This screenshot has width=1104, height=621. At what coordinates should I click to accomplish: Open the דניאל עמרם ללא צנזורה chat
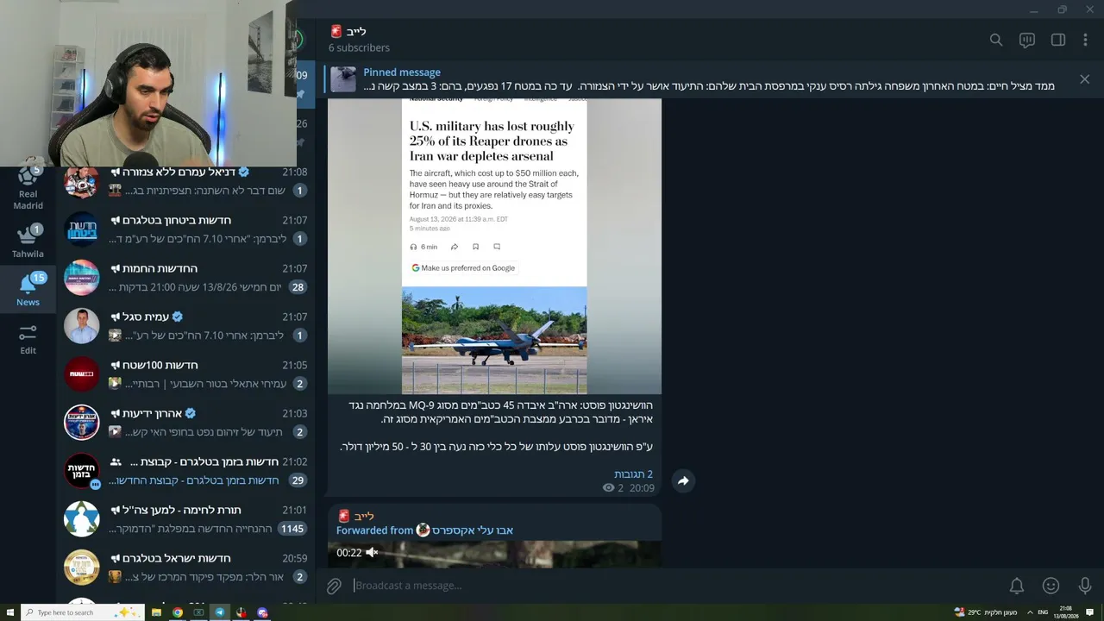(185, 181)
